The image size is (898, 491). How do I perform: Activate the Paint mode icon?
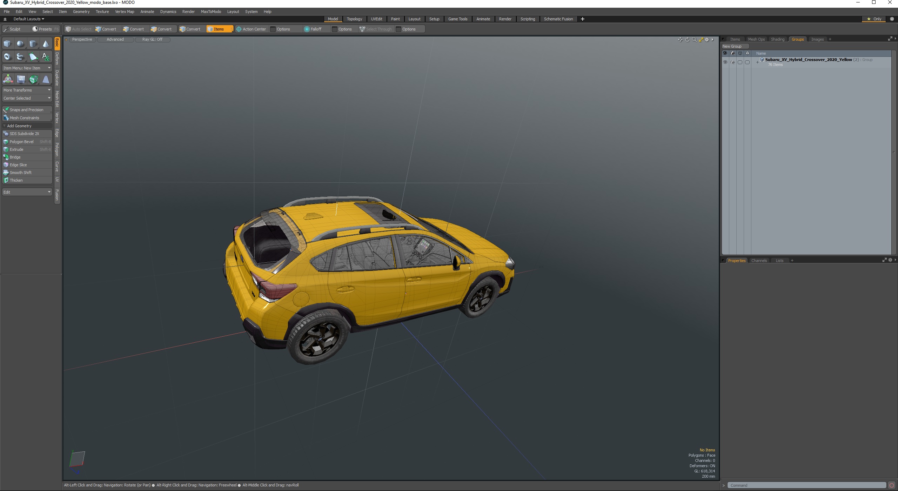[x=394, y=19]
